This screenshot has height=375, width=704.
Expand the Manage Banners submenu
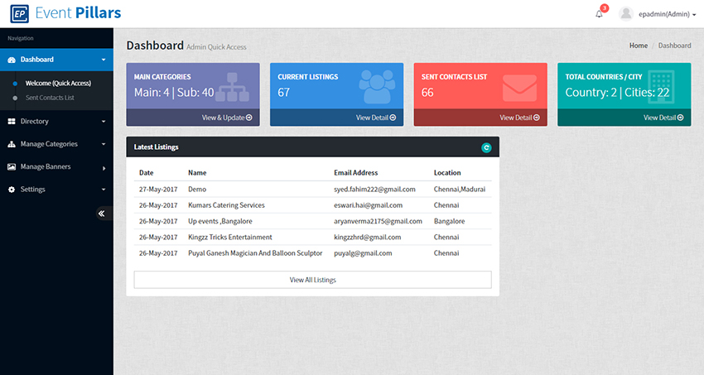[56, 166]
